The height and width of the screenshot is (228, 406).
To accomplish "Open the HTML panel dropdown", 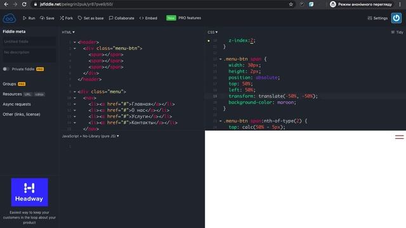I will point(68,32).
